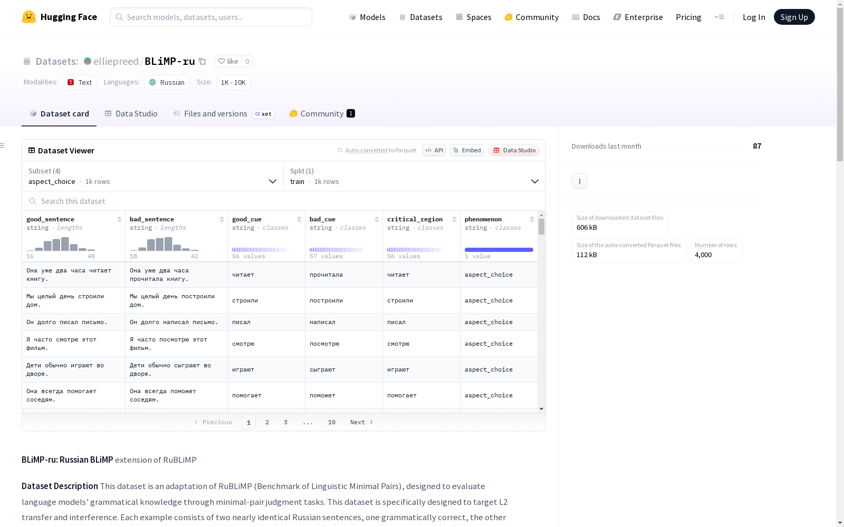This screenshot has height=527, width=844.
Task: Click the elliepreed user avatar
Action: (x=88, y=61)
